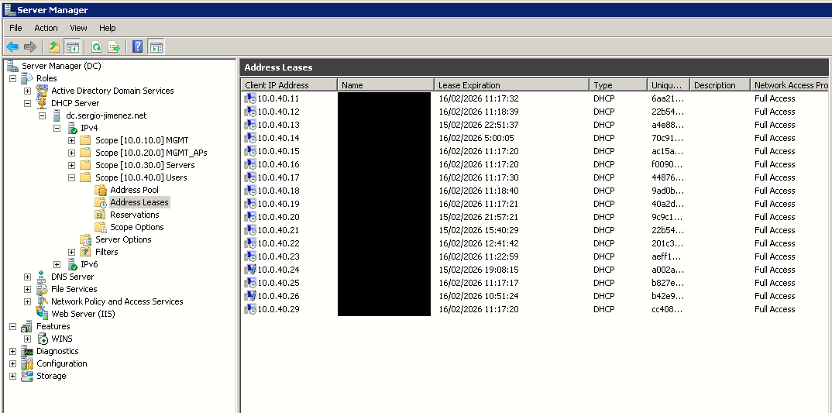Select Web Server (IIS) role
Screen dimensions: 832x413
83,314
